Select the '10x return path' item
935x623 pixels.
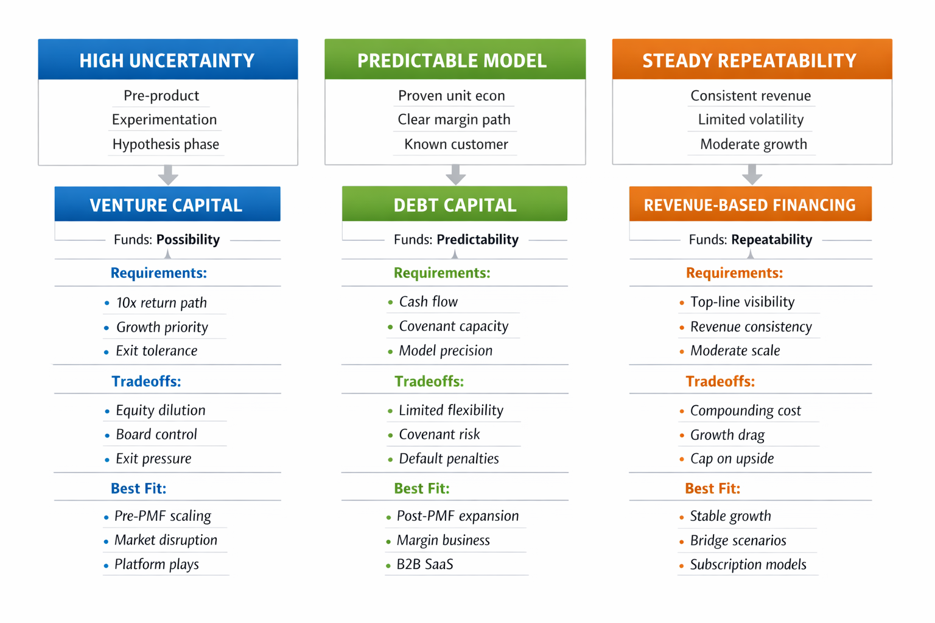[161, 303]
